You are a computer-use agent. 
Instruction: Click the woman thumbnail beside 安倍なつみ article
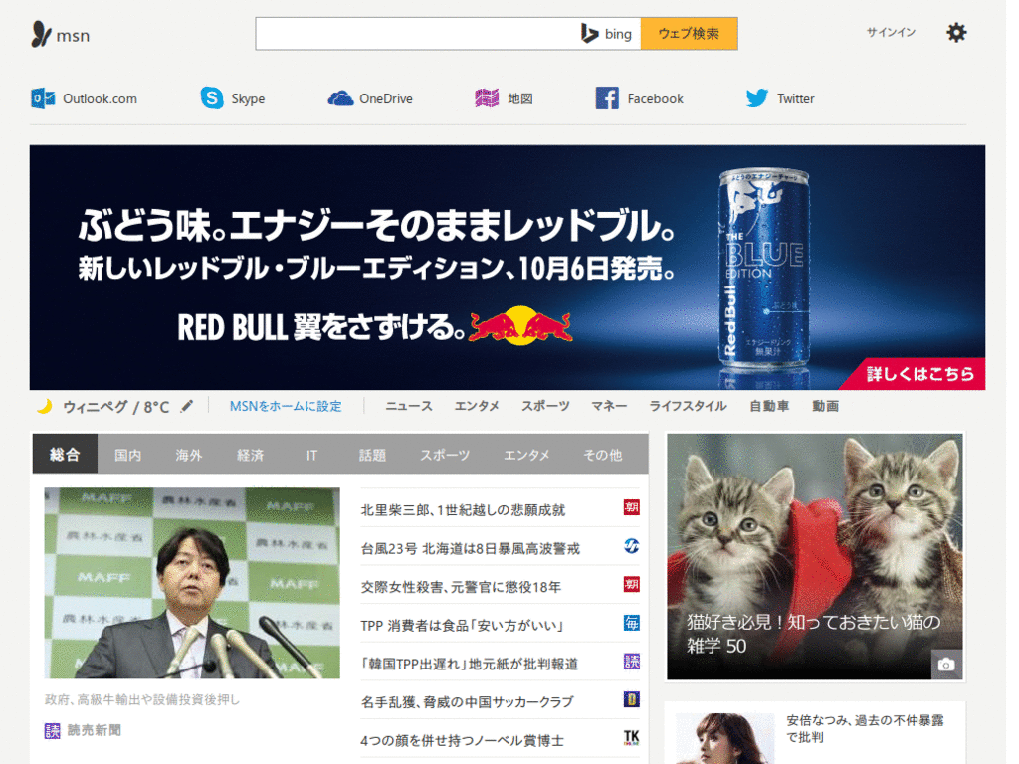(724, 739)
